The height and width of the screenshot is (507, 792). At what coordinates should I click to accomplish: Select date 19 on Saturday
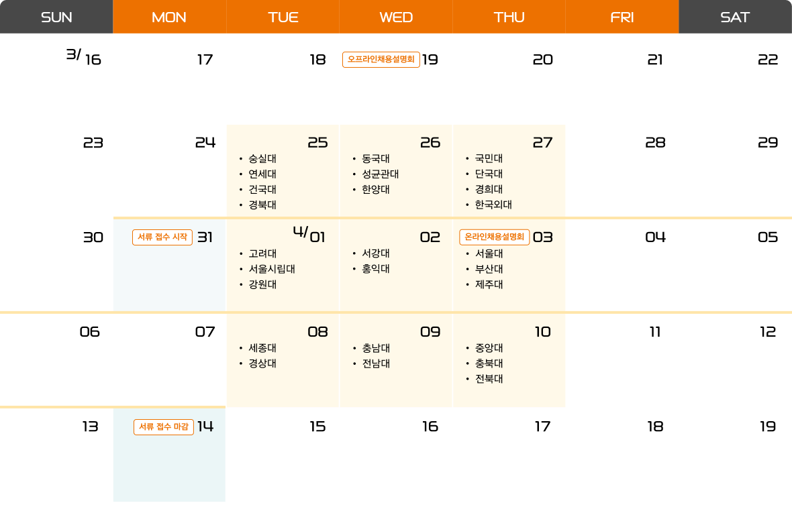point(768,427)
